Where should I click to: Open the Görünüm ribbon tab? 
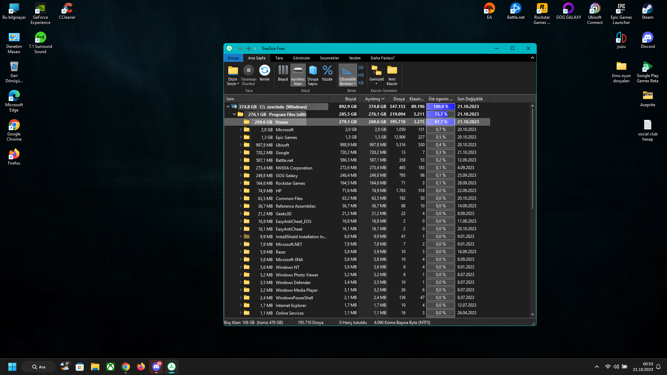301,58
